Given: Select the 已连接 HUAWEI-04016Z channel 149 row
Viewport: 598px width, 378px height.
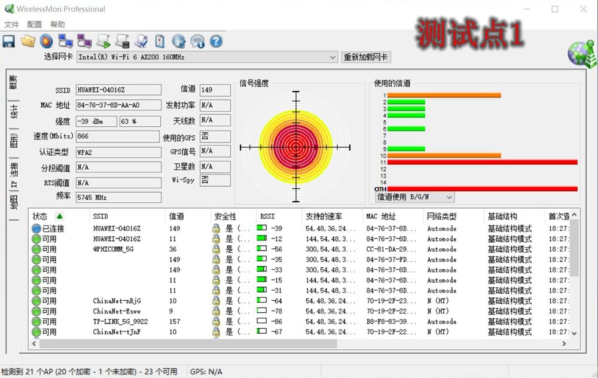Looking at the screenshot, I should pos(300,228).
